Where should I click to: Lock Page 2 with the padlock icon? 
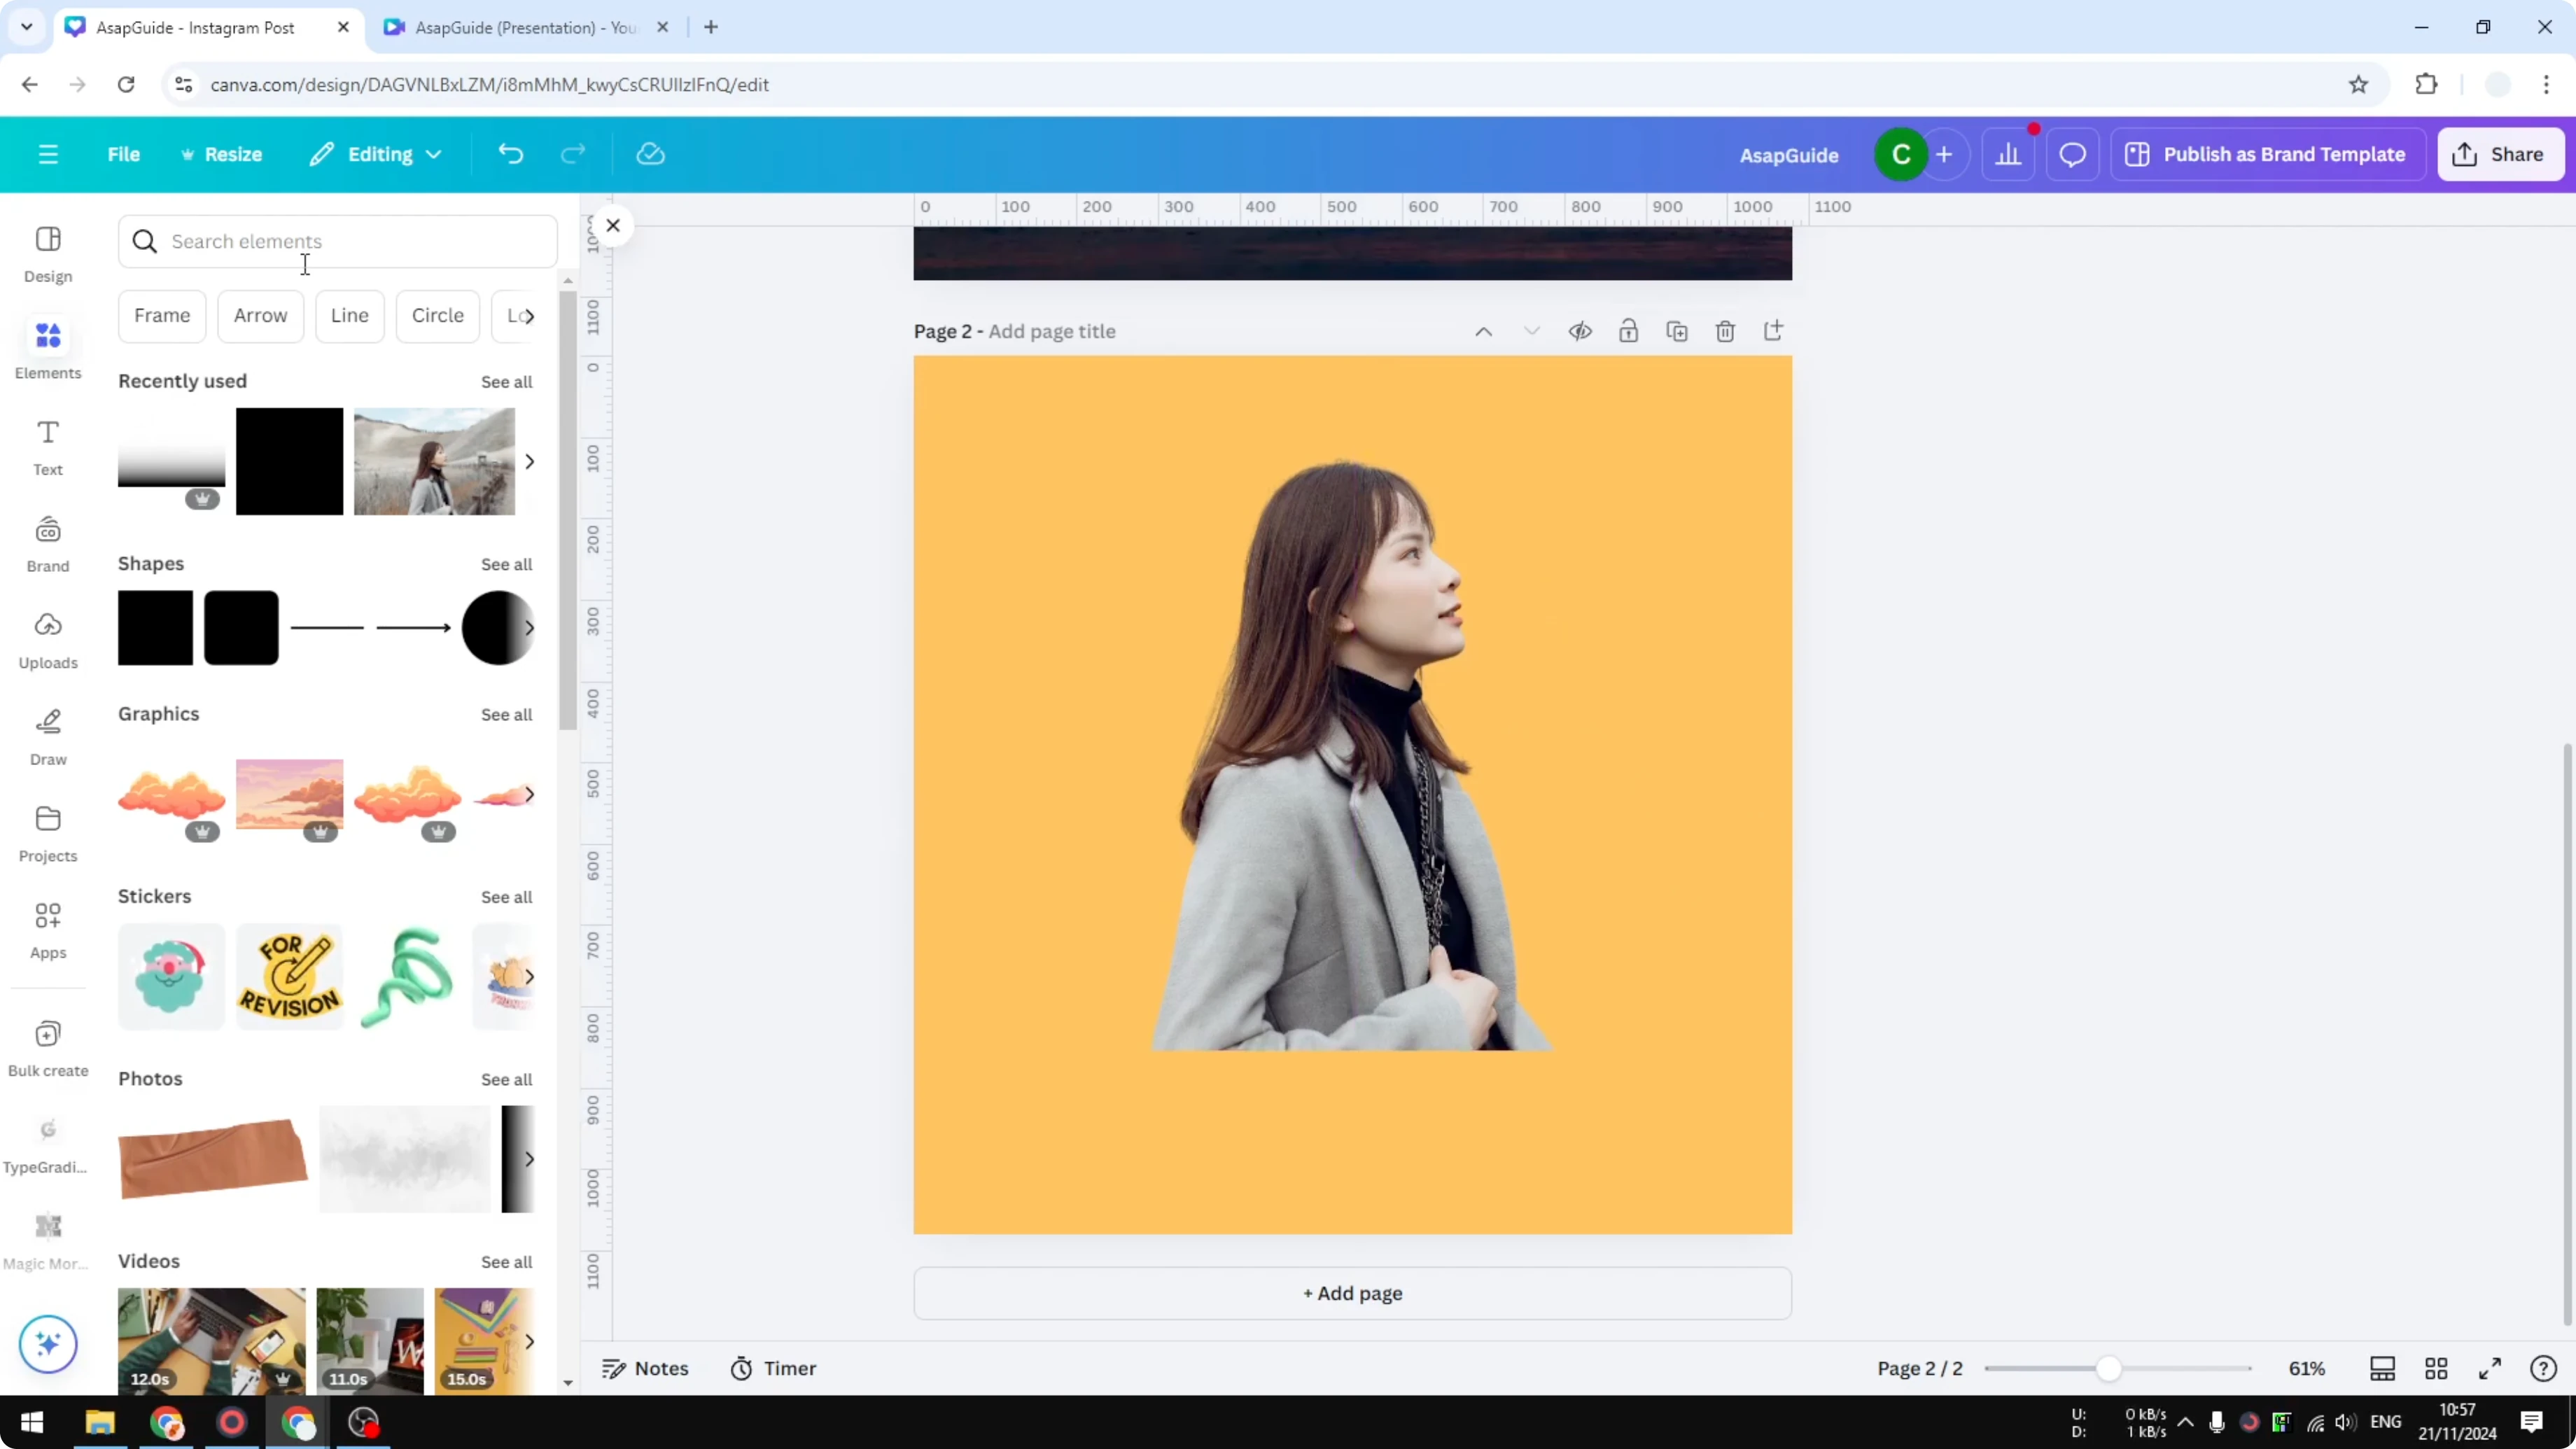(1628, 330)
